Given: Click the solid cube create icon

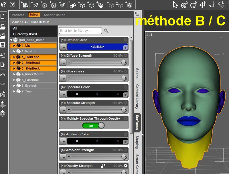Looking at the screenshot, I should 129,5.
